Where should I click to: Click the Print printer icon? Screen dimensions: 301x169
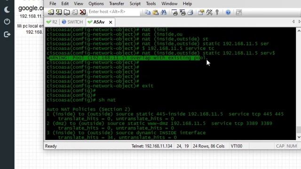190,12
